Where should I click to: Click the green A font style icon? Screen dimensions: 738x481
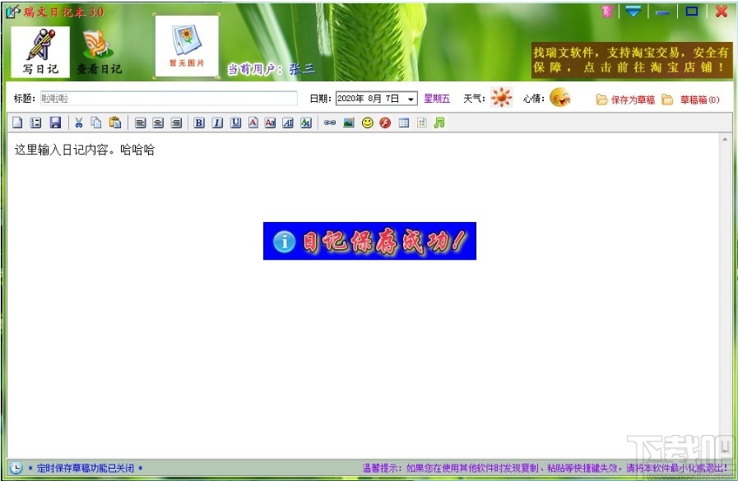[x=306, y=123]
